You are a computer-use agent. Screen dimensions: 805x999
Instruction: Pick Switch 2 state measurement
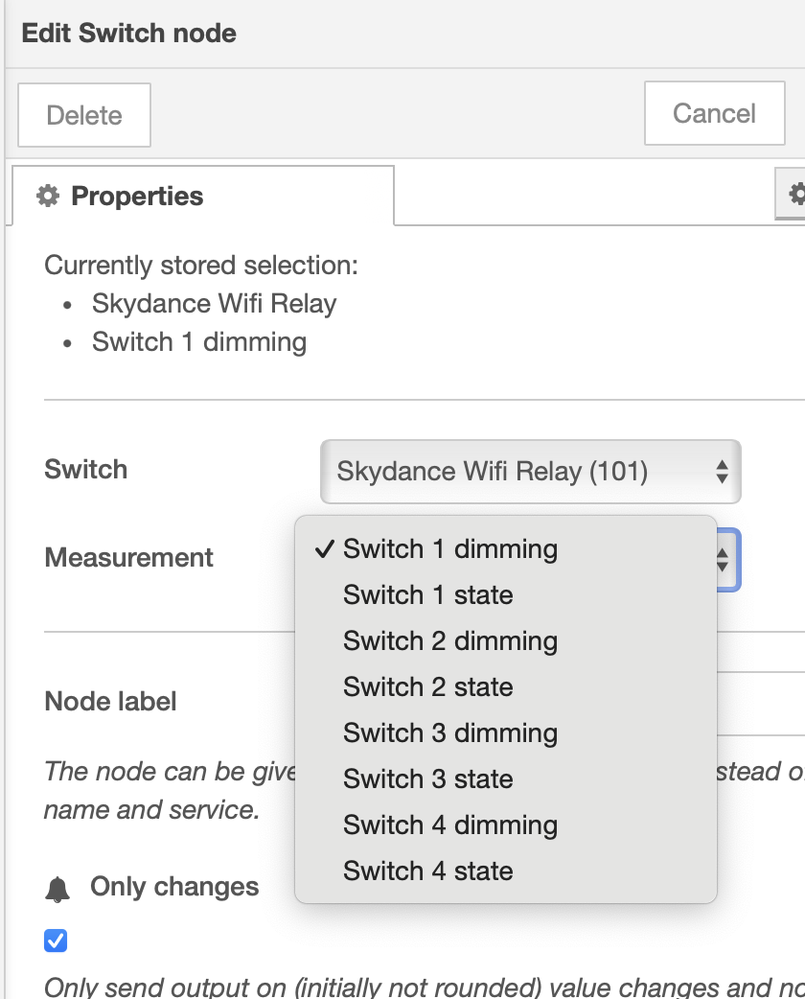[x=427, y=687]
